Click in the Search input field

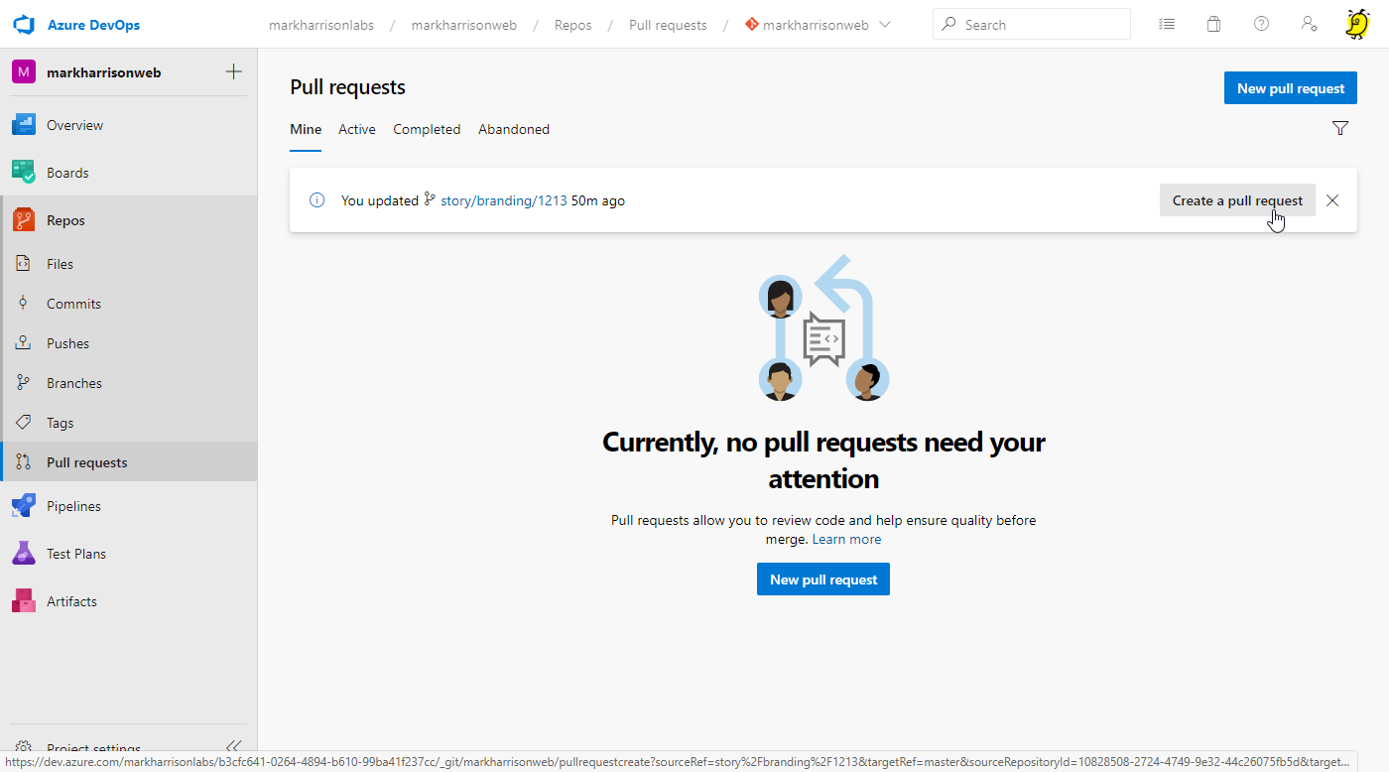1042,25
